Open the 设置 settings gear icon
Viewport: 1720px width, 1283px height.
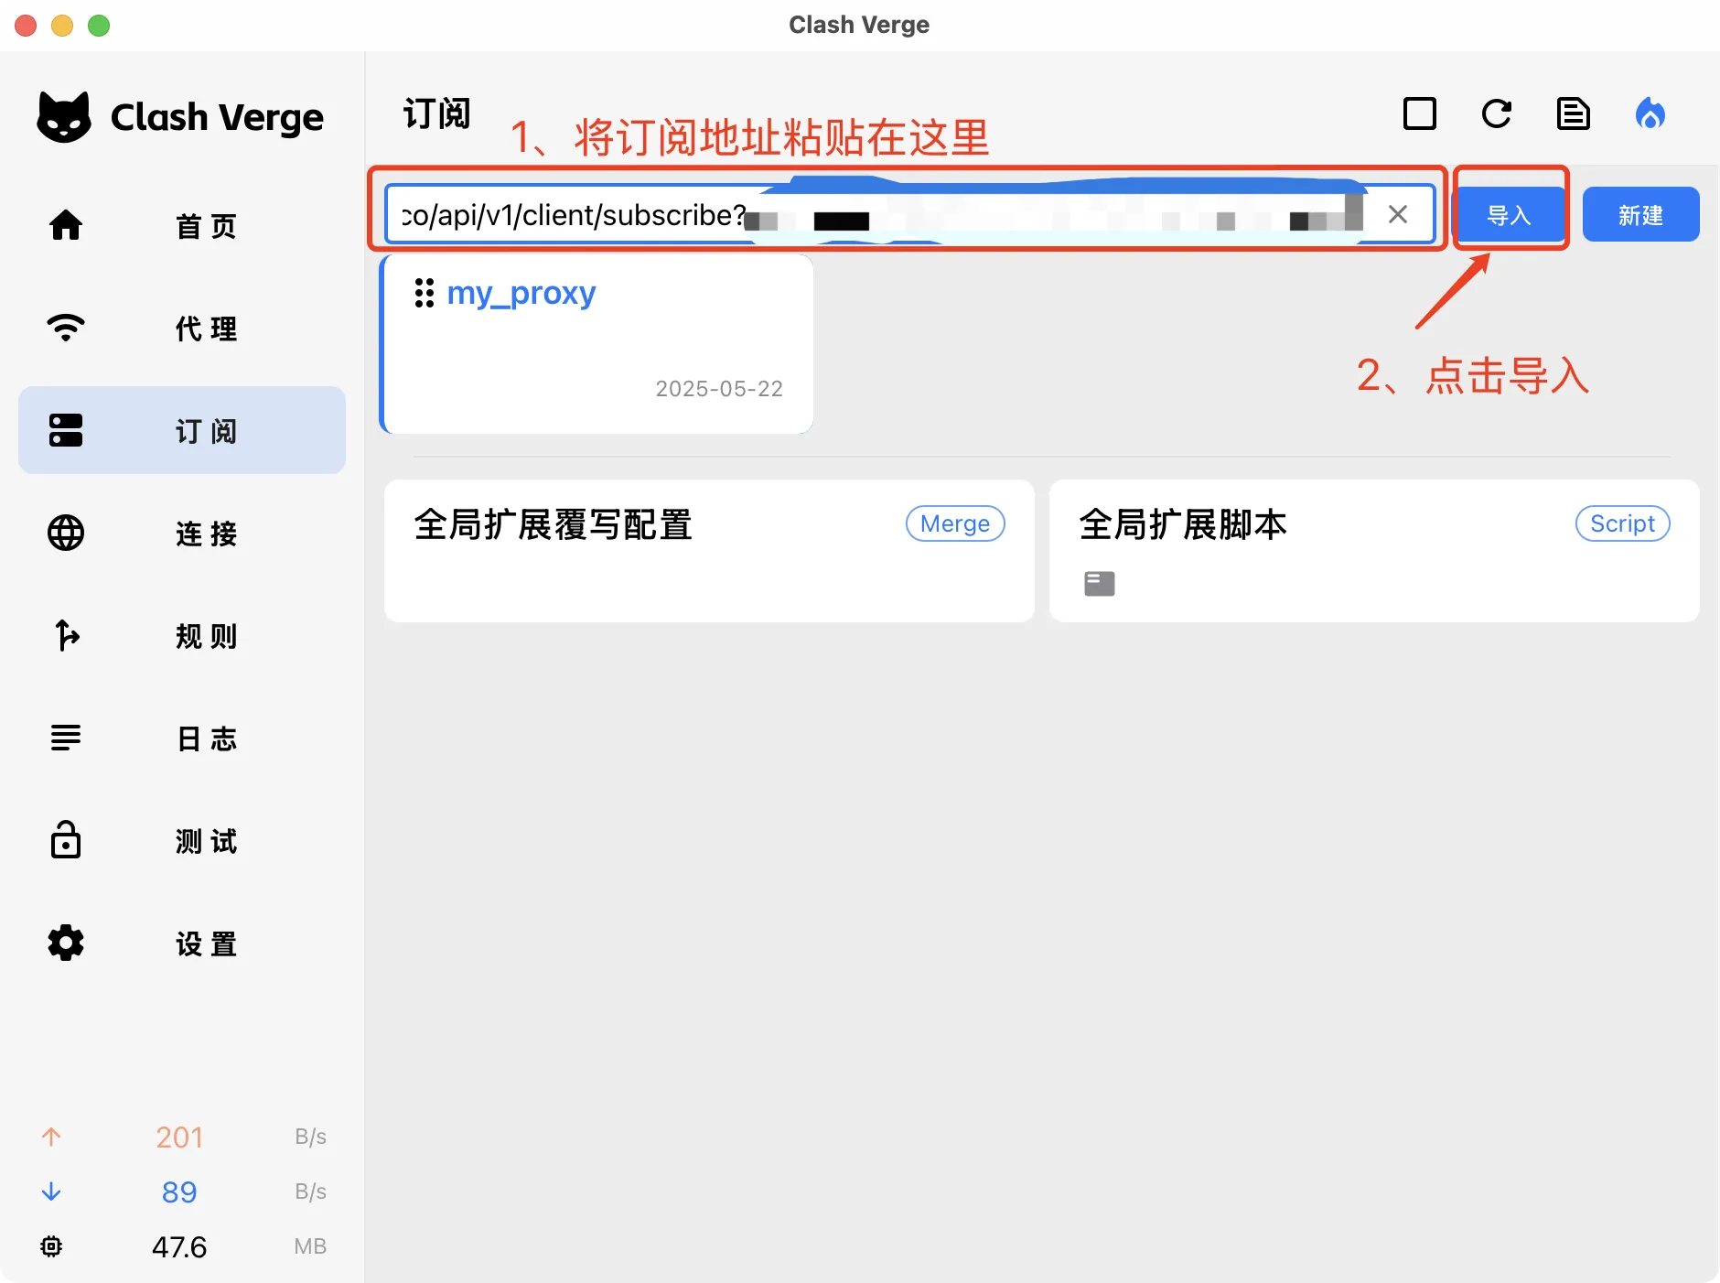(65, 943)
